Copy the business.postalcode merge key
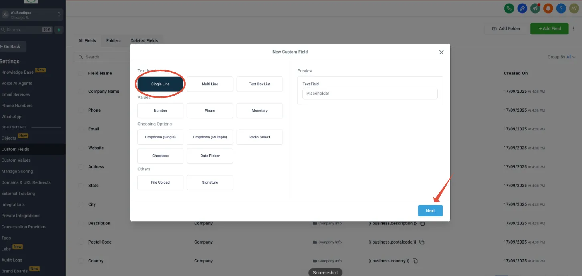The height and width of the screenshot is (276, 582). (422, 242)
